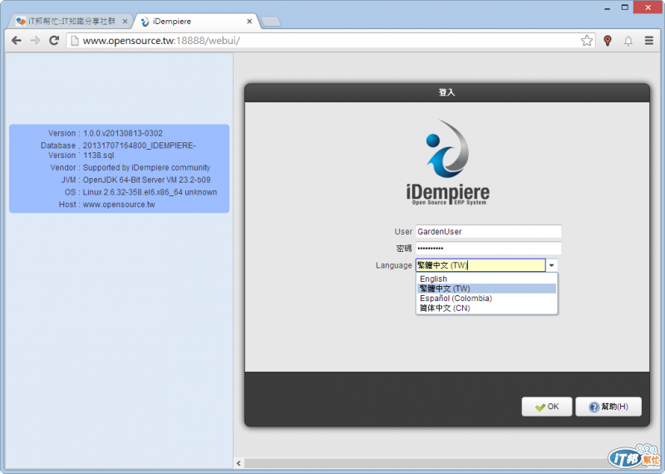Reload the page with refresh icon
The height and width of the screenshot is (474, 665).
click(x=54, y=40)
